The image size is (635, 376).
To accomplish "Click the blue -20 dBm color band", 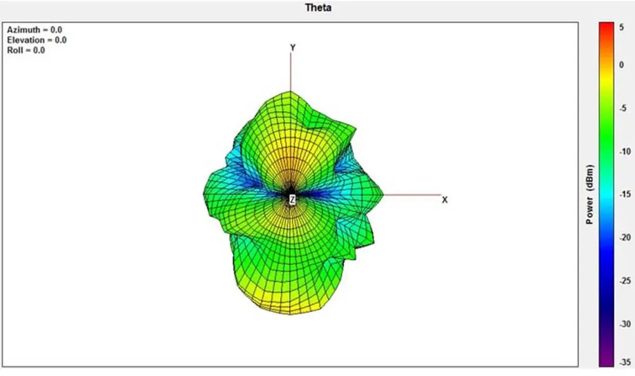I will click(606, 237).
